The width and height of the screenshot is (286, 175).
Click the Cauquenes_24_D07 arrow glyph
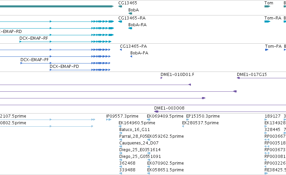tap(120, 146)
